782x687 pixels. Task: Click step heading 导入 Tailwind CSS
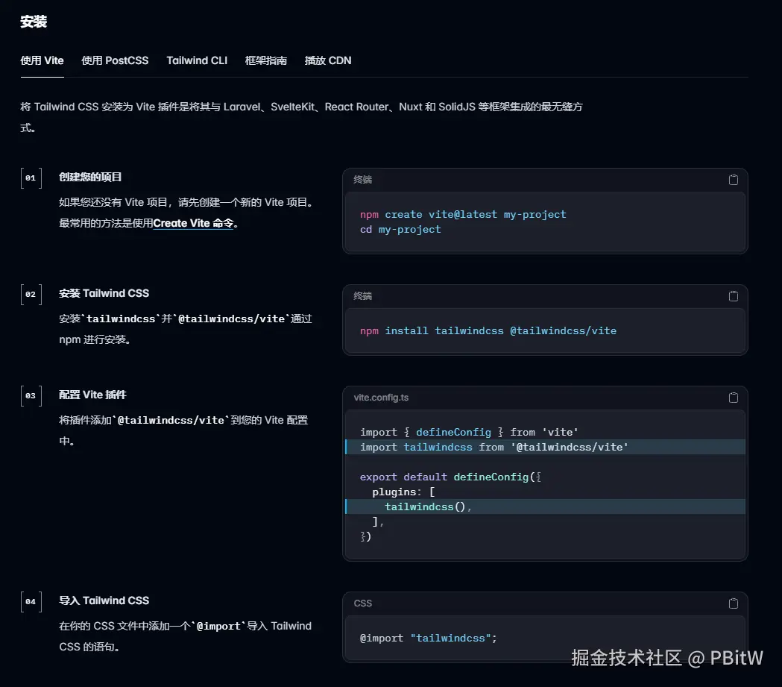104,600
